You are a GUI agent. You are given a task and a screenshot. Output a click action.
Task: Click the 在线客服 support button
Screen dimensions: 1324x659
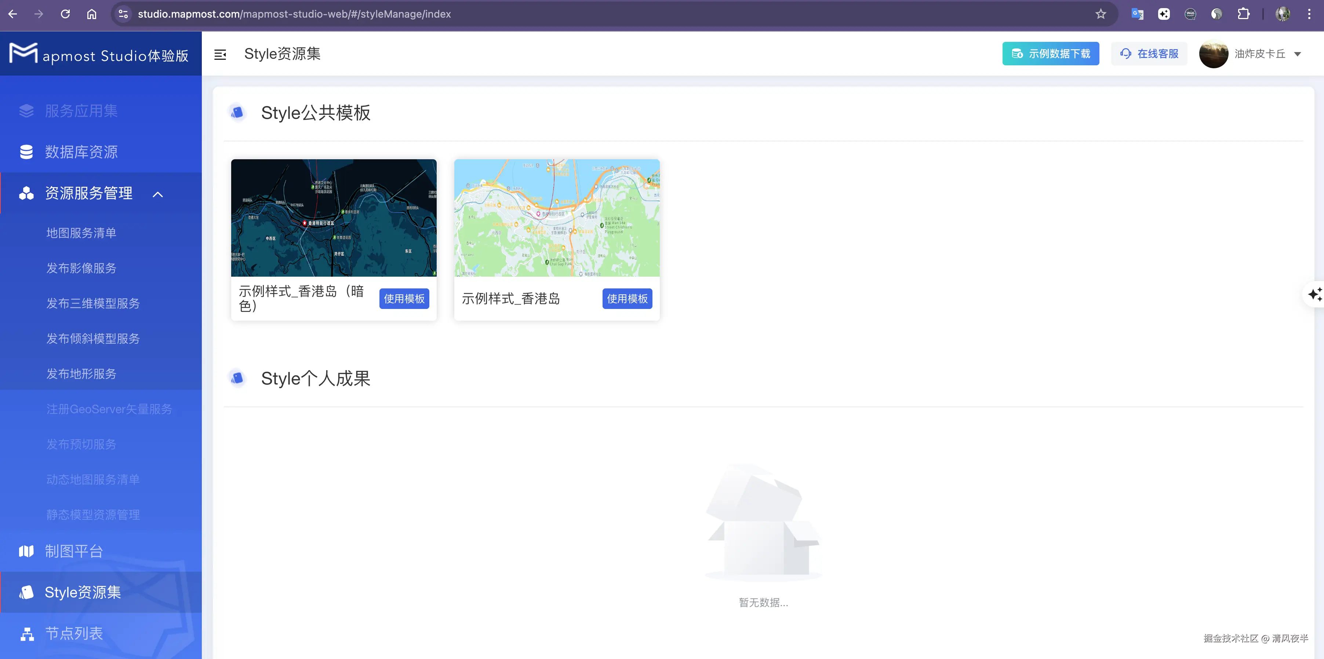1149,54
